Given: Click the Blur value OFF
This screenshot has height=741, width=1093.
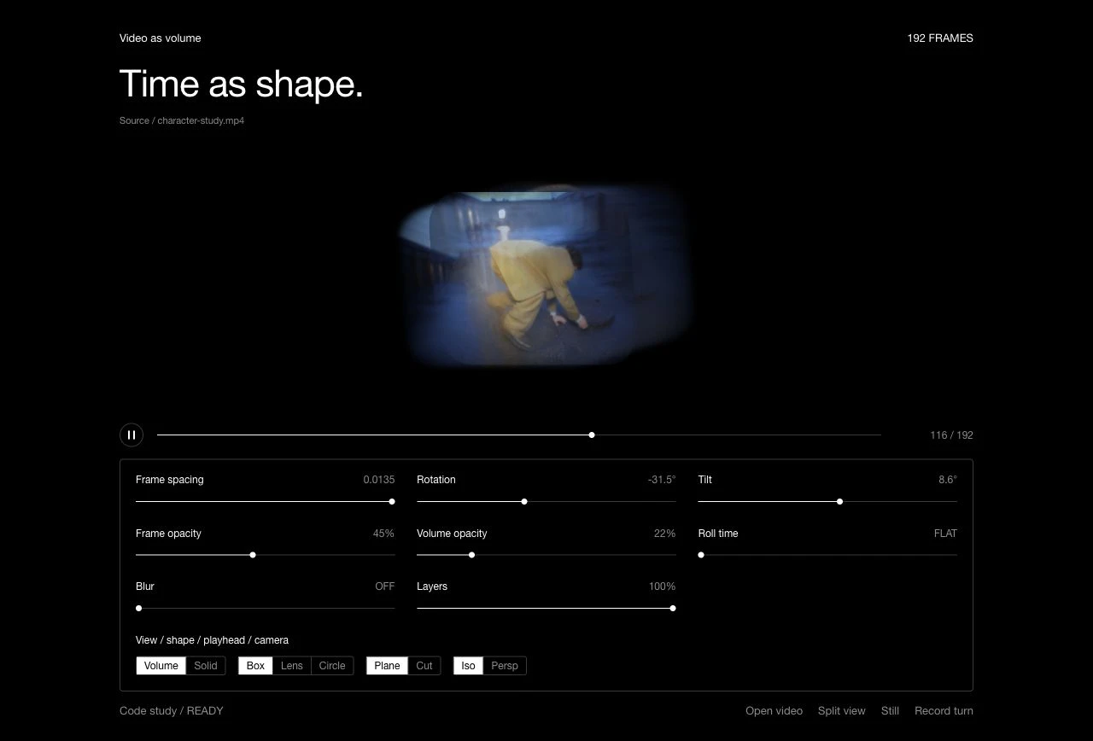Looking at the screenshot, I should tap(385, 586).
